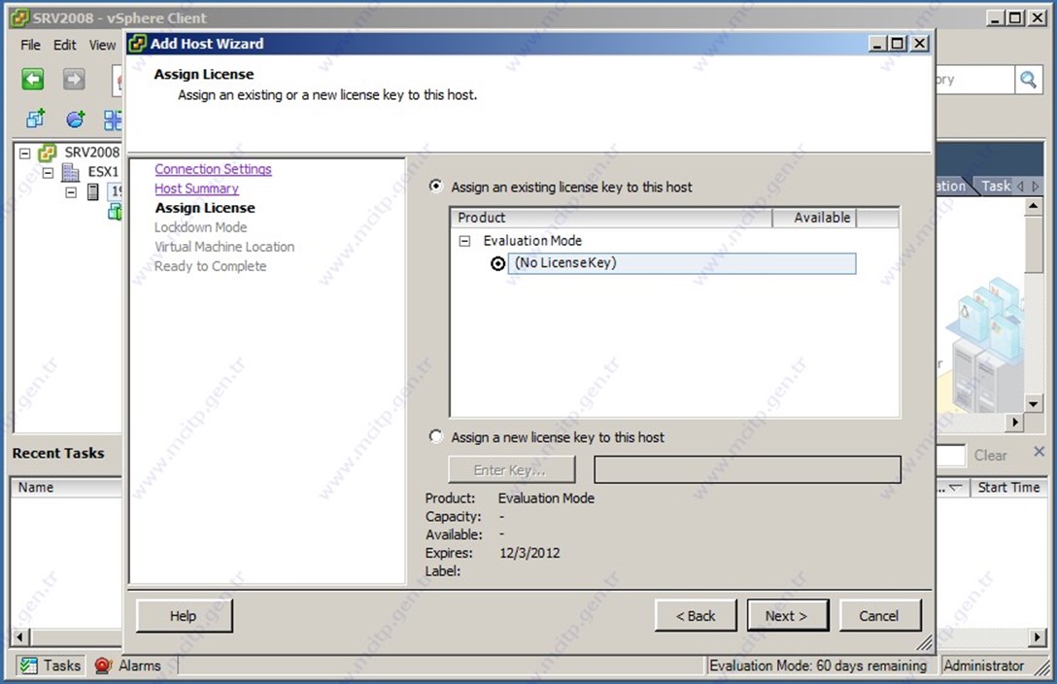Switch to the Task tab
This screenshot has height=684, width=1057.
coord(996,186)
